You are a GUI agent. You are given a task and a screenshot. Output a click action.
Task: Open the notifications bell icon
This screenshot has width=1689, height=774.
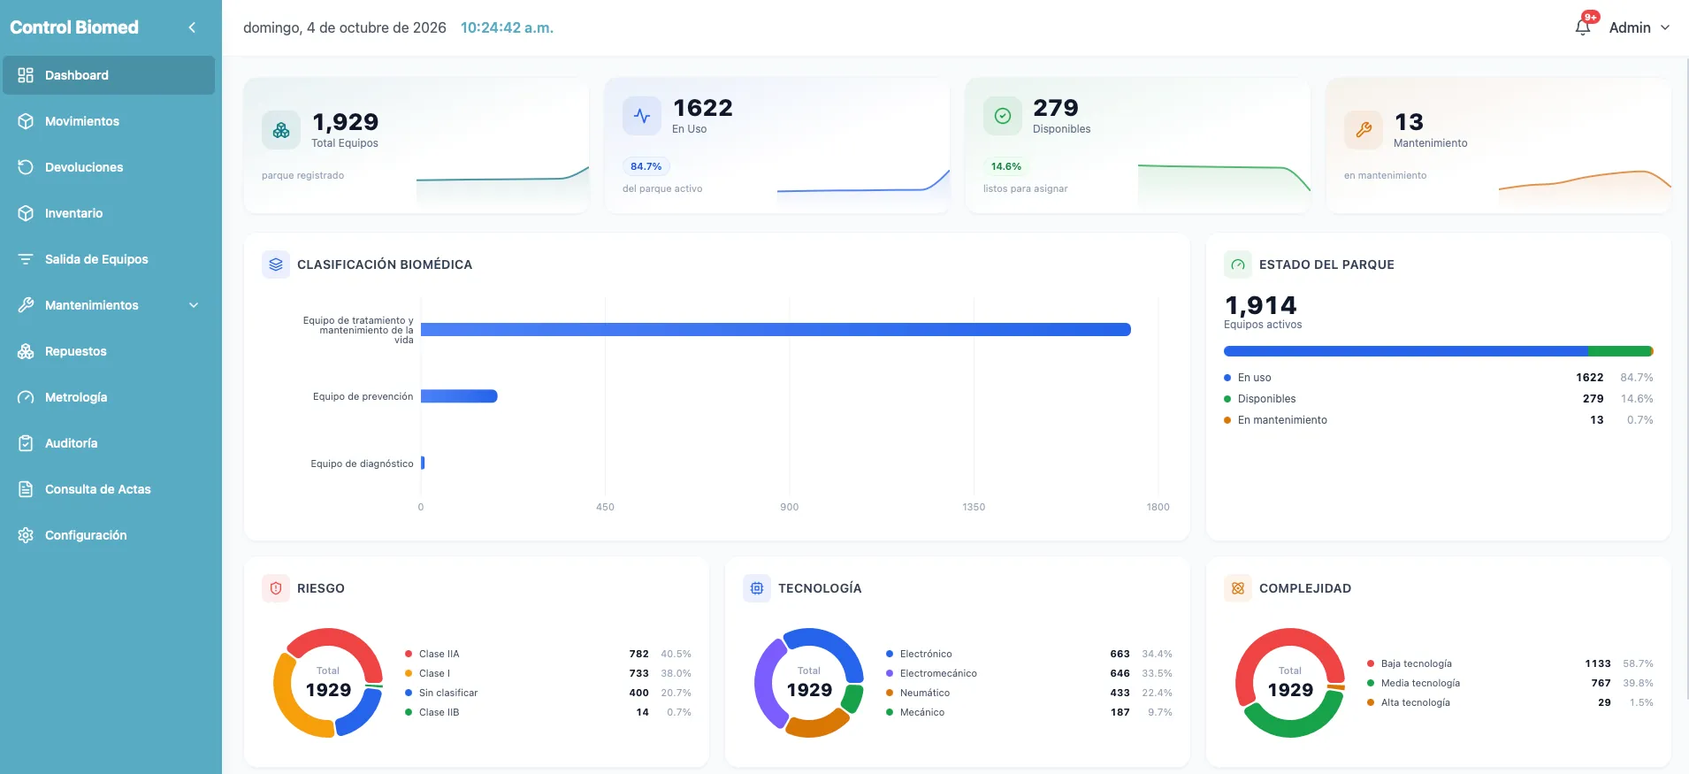1583,27
